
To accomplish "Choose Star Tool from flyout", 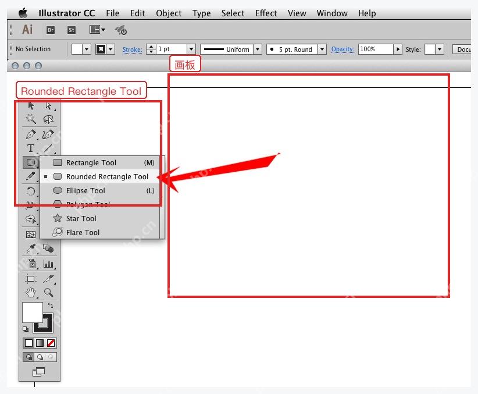I will click(x=100, y=218).
